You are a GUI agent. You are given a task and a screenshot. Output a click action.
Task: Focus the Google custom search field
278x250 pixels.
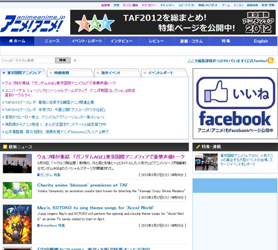coord(28,61)
